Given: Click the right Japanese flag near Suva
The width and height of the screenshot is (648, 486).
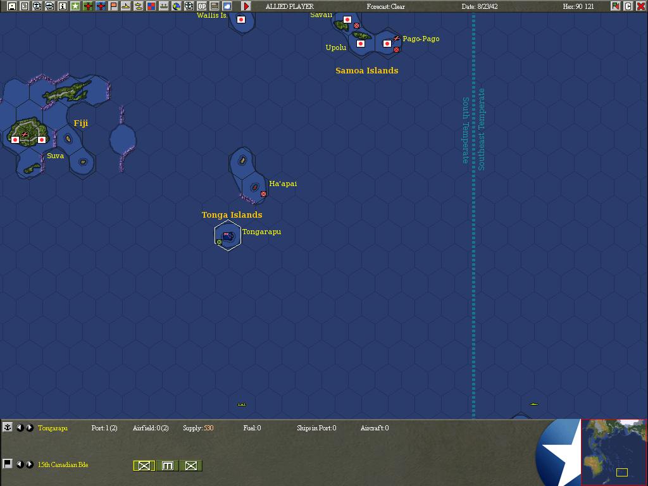Looking at the screenshot, I should pos(41,140).
